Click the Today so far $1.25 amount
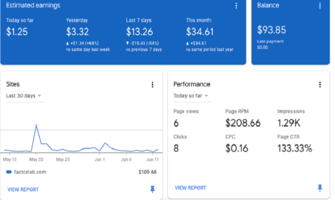 click(17, 32)
